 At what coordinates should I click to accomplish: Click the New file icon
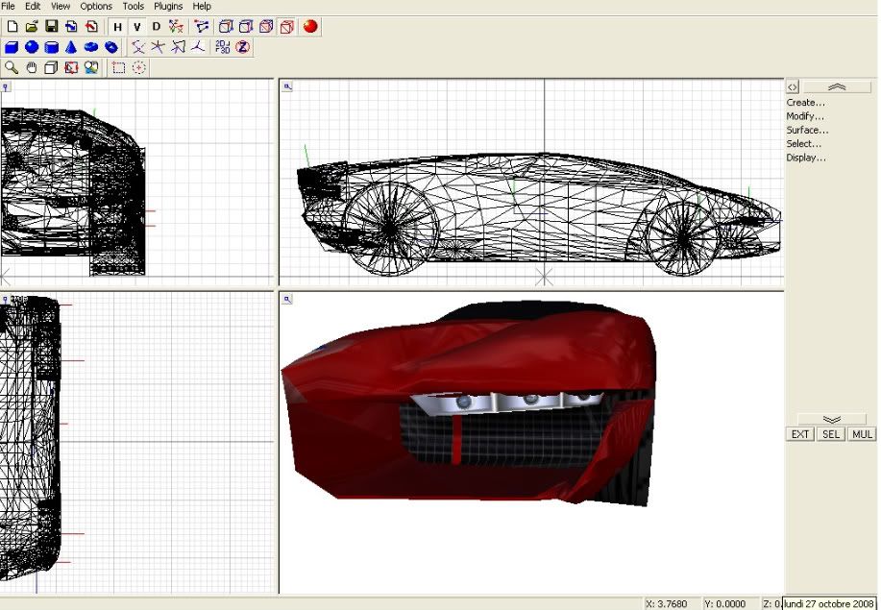[12, 27]
